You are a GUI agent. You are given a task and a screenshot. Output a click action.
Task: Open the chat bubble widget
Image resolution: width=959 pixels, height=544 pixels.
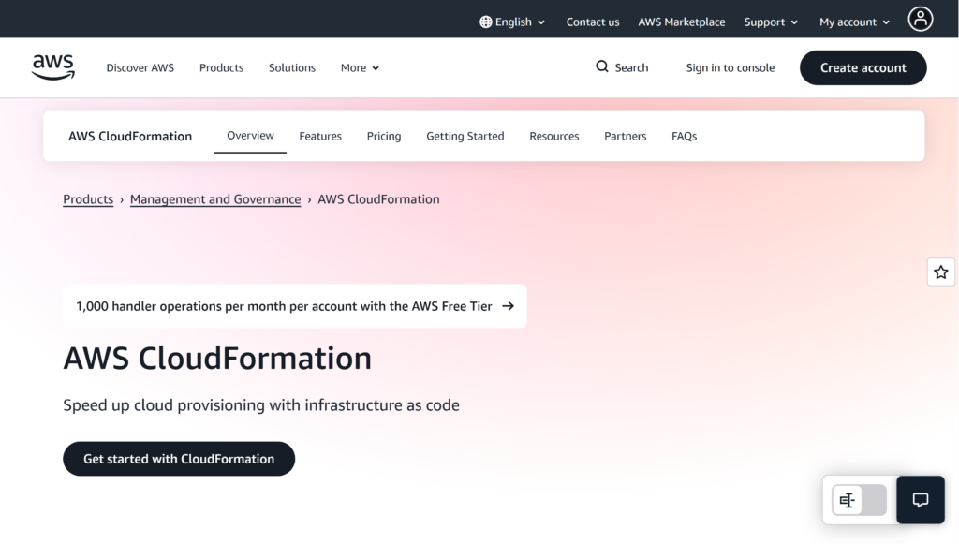pos(920,499)
